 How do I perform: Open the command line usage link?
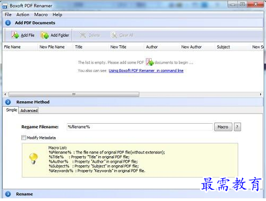[146, 70]
